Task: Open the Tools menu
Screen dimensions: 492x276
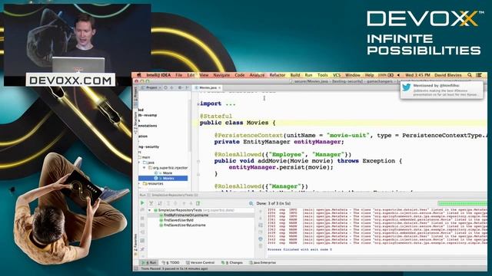Action: click(323, 75)
